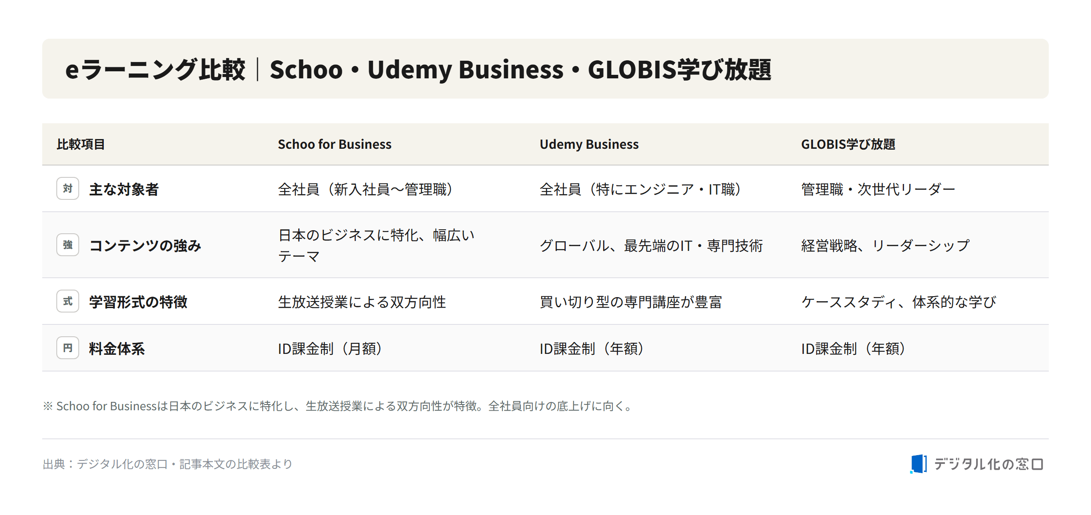Viewport: 1091px width, 515px height.
Task: Click the 強 icon beside コンテンツの強み
Action: (x=68, y=245)
